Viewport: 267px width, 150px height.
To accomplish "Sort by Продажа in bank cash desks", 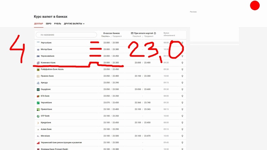I will tap(117, 36).
